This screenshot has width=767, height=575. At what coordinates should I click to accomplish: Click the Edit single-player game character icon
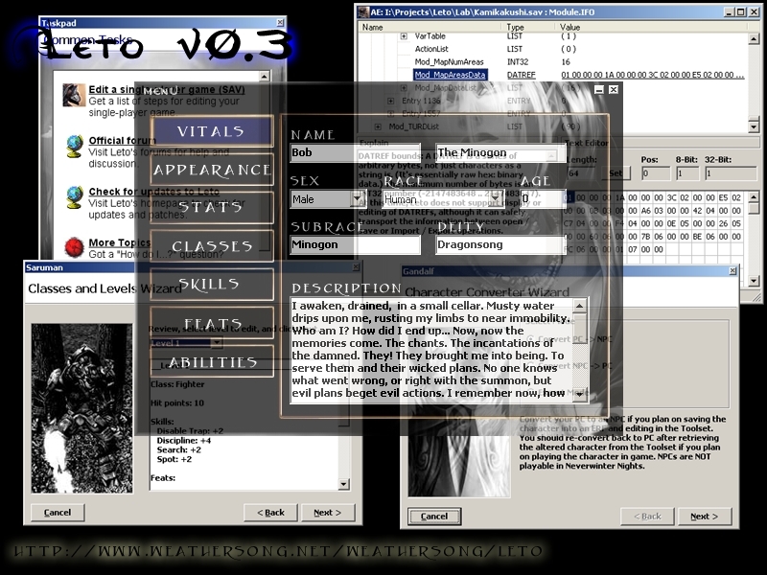click(72, 95)
